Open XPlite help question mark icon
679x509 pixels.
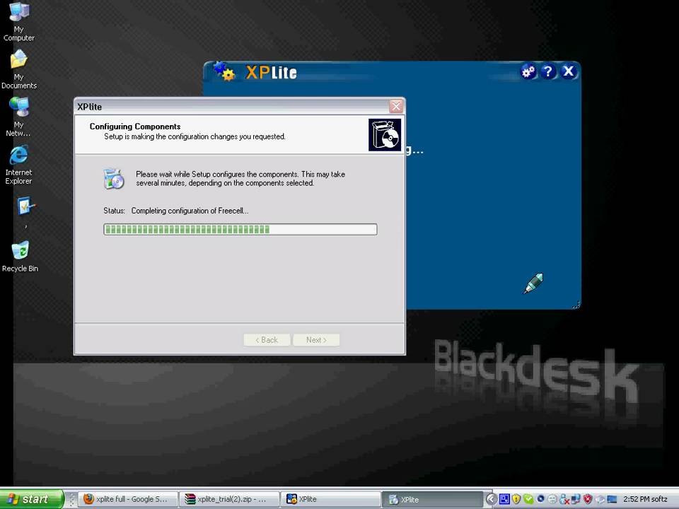(x=548, y=71)
